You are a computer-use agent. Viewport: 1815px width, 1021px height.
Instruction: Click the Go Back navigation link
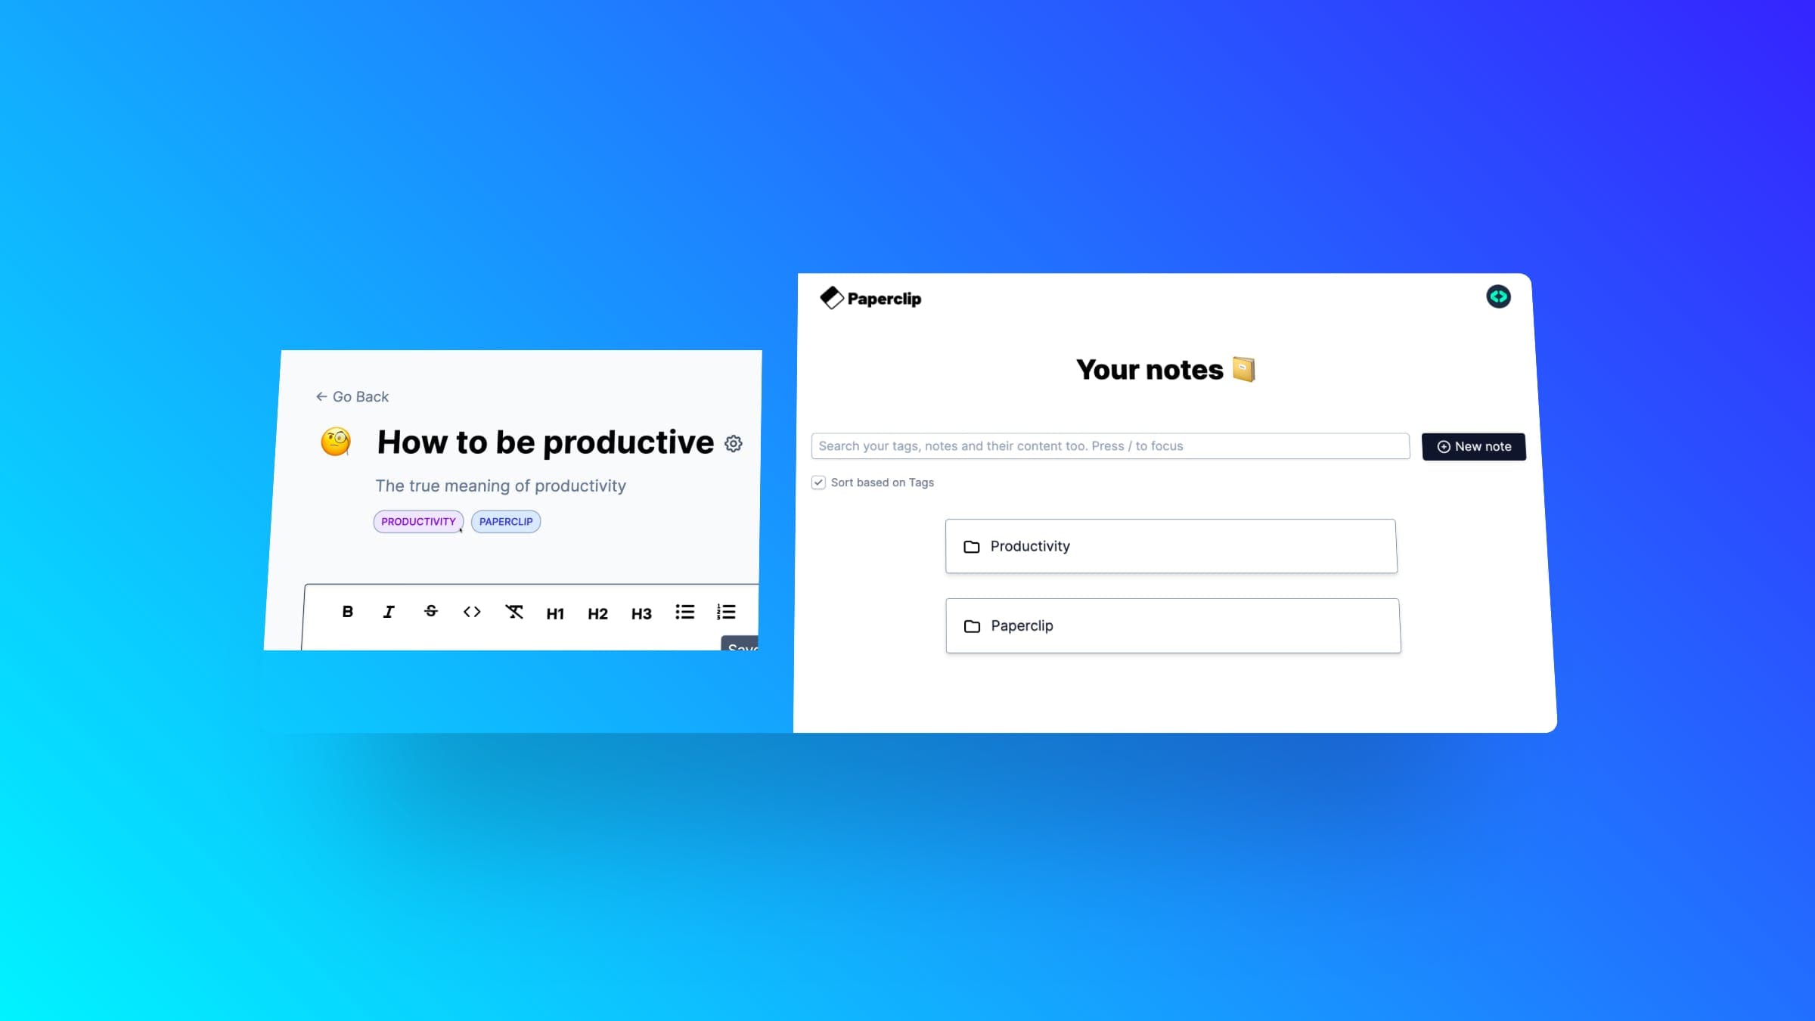(352, 396)
